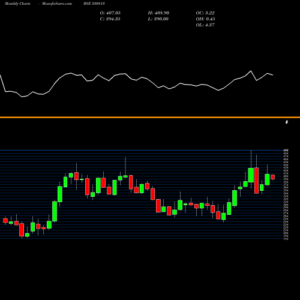Click the low value 'L: 390.00'
300x300 pixels.
(158, 19)
